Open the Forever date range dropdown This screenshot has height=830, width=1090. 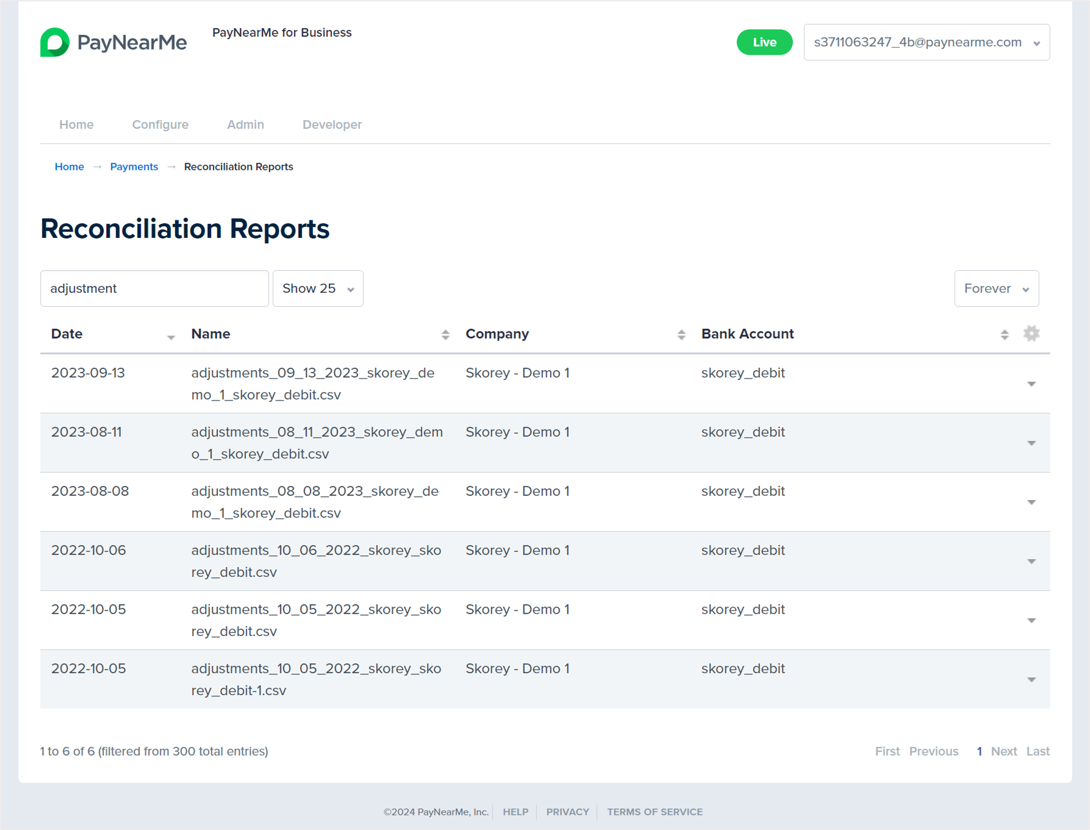(x=996, y=288)
